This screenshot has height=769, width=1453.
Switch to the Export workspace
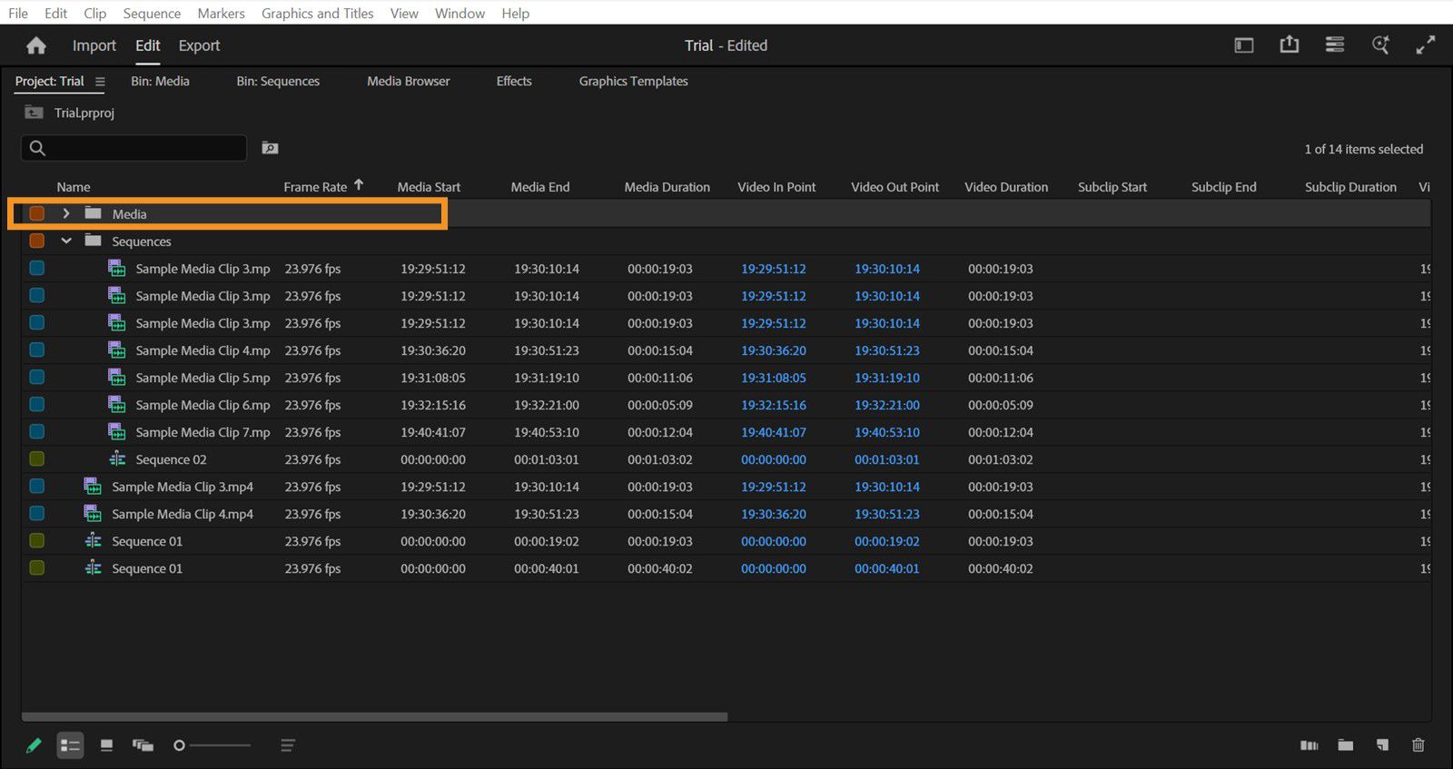point(199,45)
